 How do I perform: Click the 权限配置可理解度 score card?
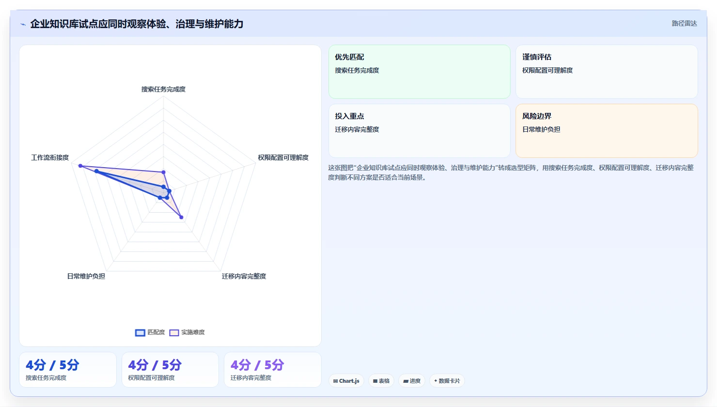[170, 370]
